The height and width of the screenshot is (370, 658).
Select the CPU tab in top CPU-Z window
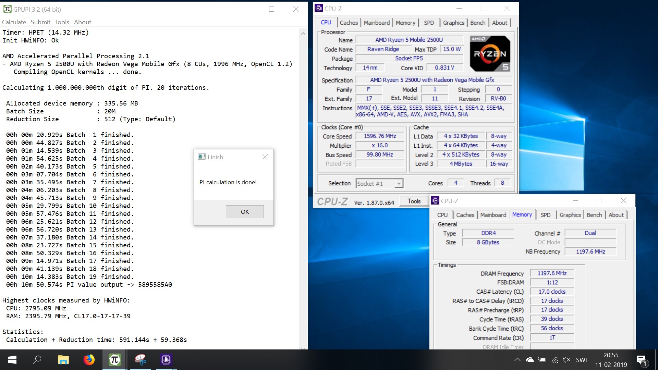[x=326, y=22]
